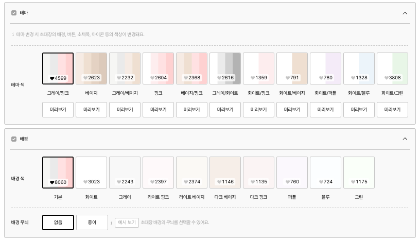The image size is (420, 240).
Task: Choose the 화이트/블루 theme swatch
Action: click(x=359, y=68)
